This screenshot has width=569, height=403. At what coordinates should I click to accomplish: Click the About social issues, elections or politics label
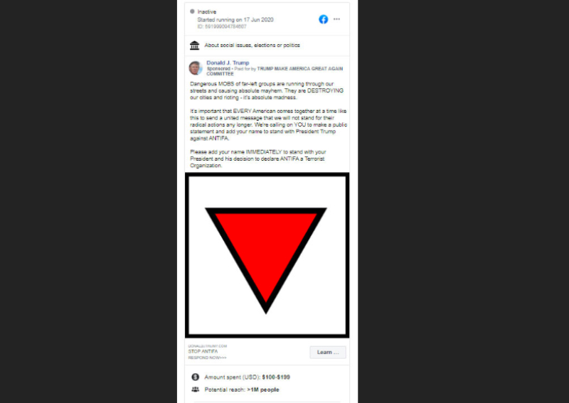tap(252, 45)
